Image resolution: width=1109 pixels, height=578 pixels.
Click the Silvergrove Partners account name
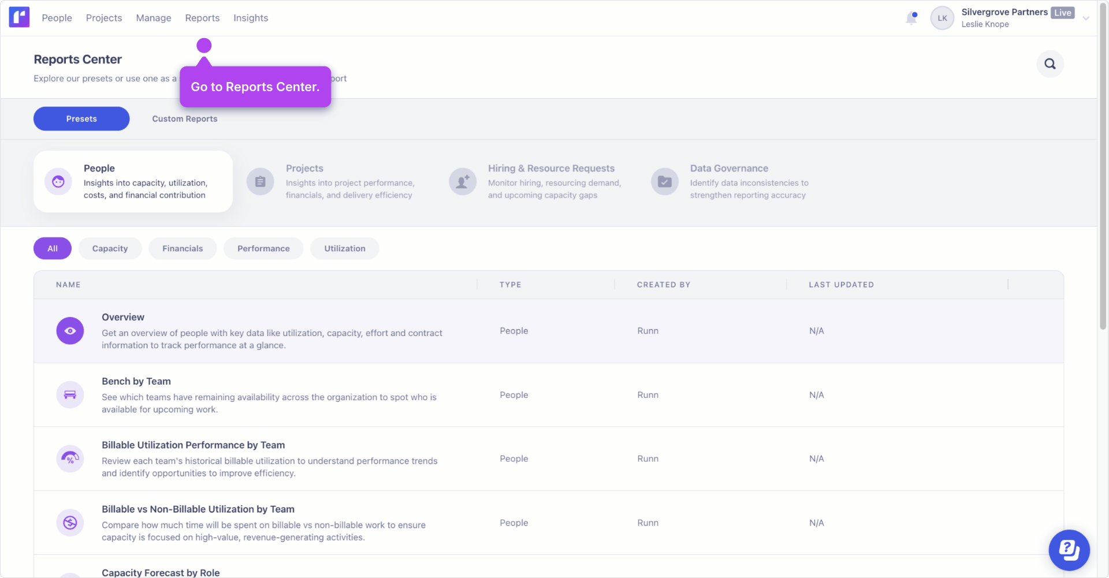pos(1004,12)
